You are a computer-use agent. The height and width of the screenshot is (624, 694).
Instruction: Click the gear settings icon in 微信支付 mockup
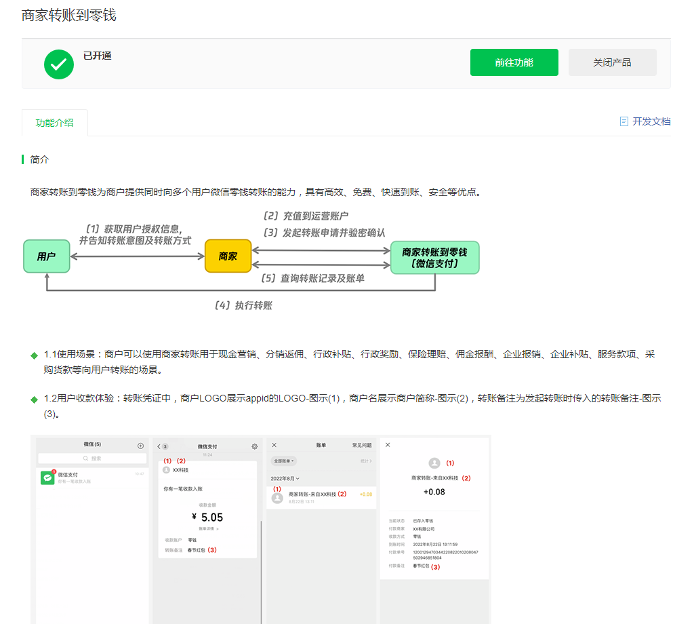[255, 446]
